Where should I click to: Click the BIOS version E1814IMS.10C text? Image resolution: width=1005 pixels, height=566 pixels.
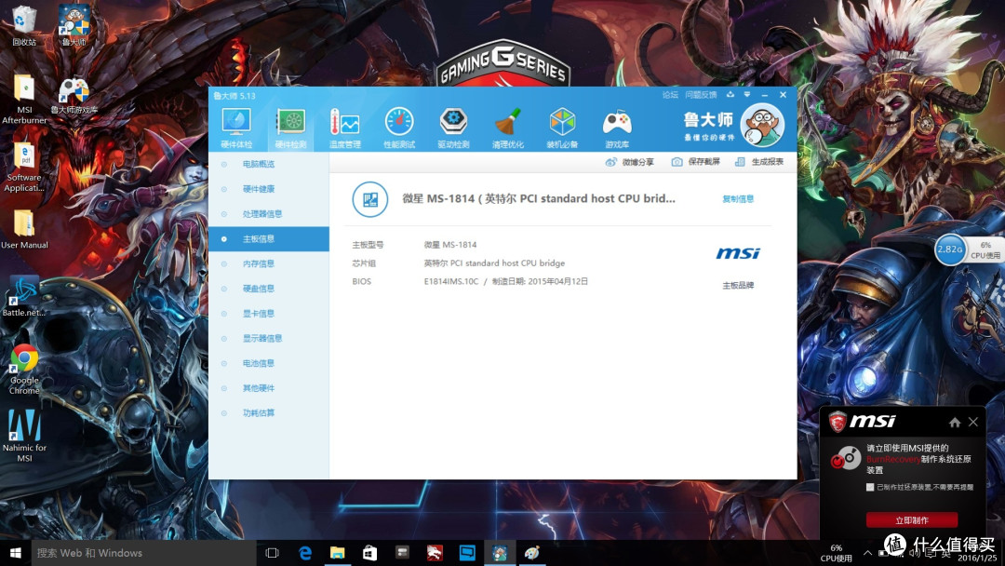click(x=450, y=281)
